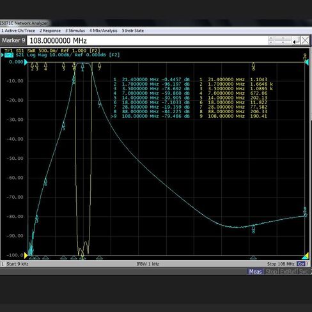Click the Enter arrow icon beside marker entry
This screenshot has width=312, height=312.
click(x=296, y=40)
